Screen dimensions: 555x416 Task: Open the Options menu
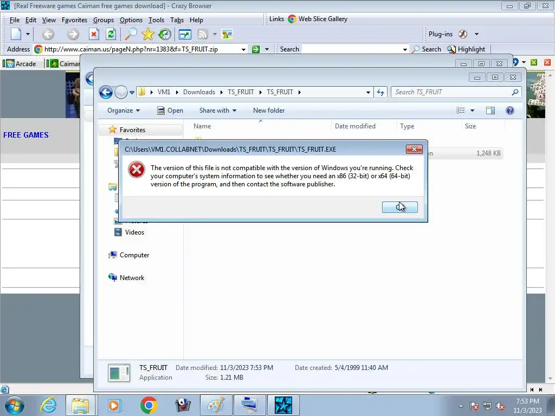131,20
